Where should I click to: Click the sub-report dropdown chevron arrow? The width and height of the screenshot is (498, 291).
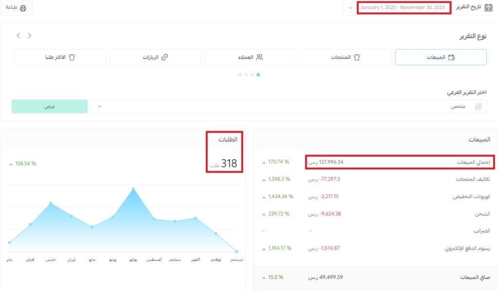coord(99,106)
